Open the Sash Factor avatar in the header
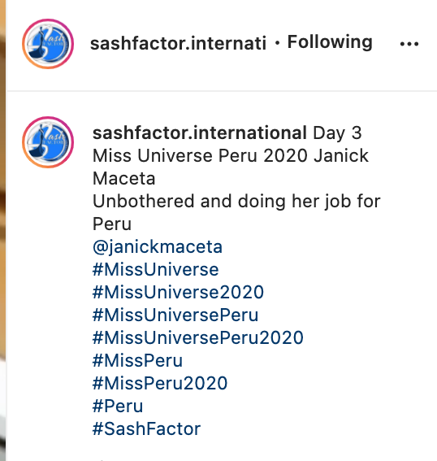The height and width of the screenshot is (461, 437). click(48, 44)
